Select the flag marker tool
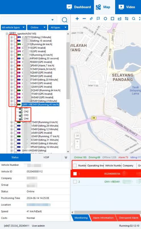Screen dimensions: 141x229 tap(98, 19)
